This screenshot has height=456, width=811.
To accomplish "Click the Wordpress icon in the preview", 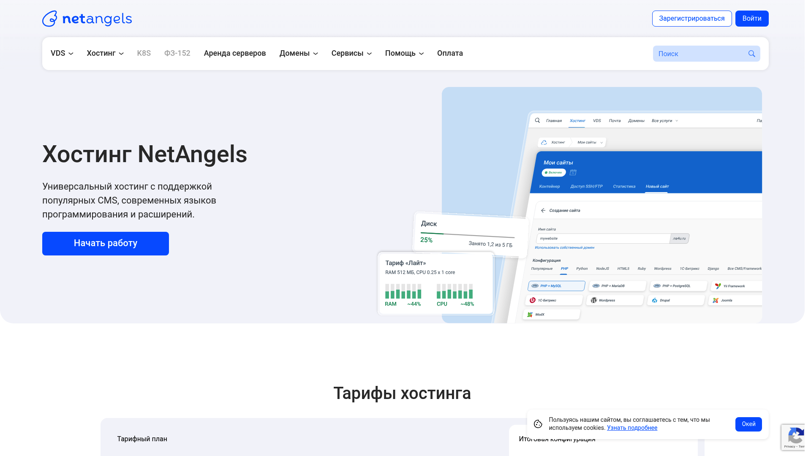I will tap(594, 300).
